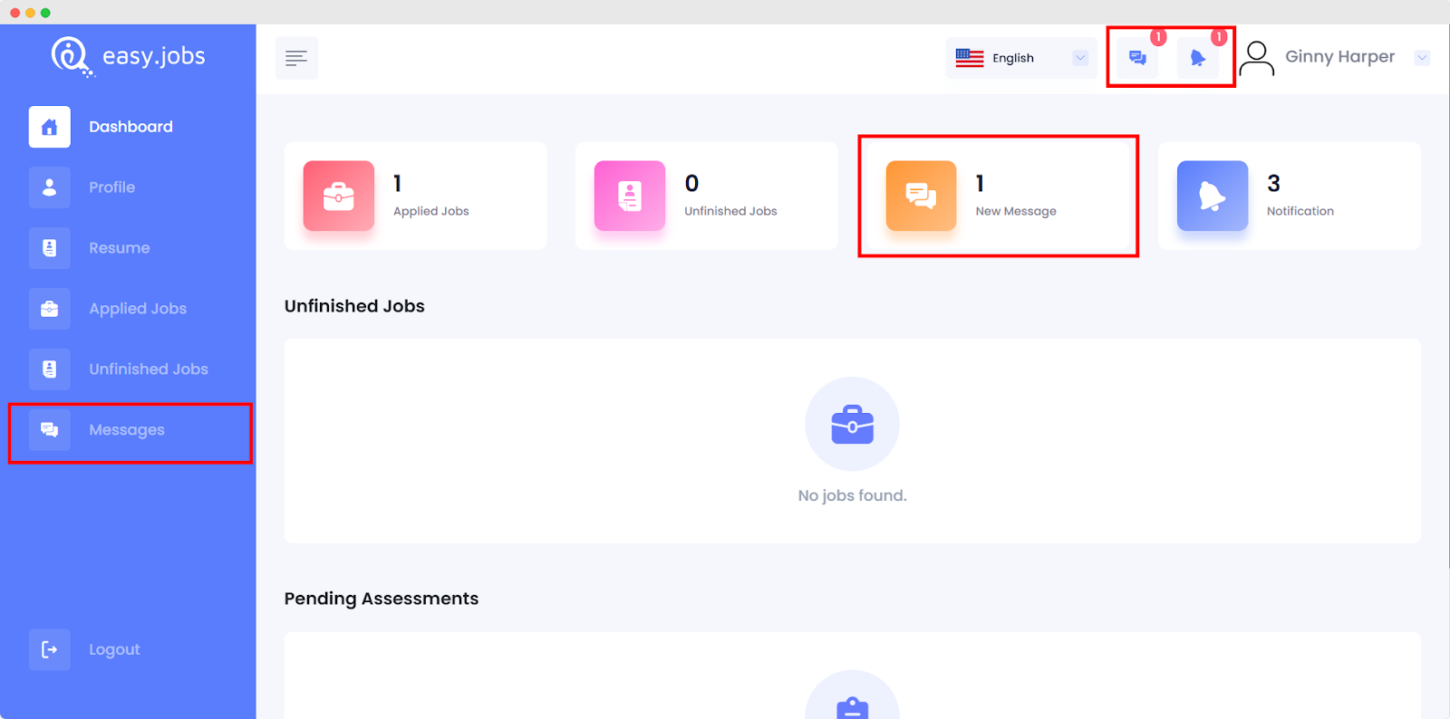The image size is (1450, 719).
Task: Open the 1 New Message card
Action: pyautogui.click(x=998, y=196)
